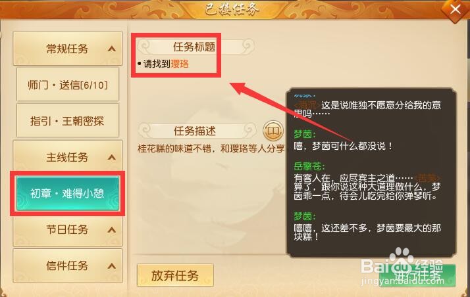Click the 桂花糕 quest description text
This screenshot has height=297, width=470.
211,148
